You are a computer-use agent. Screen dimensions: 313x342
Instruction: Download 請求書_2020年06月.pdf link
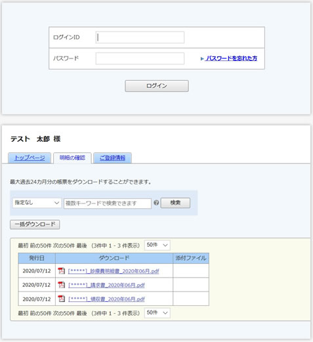tap(106, 286)
